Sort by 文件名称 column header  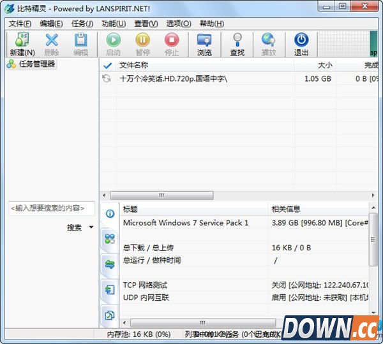pos(205,65)
